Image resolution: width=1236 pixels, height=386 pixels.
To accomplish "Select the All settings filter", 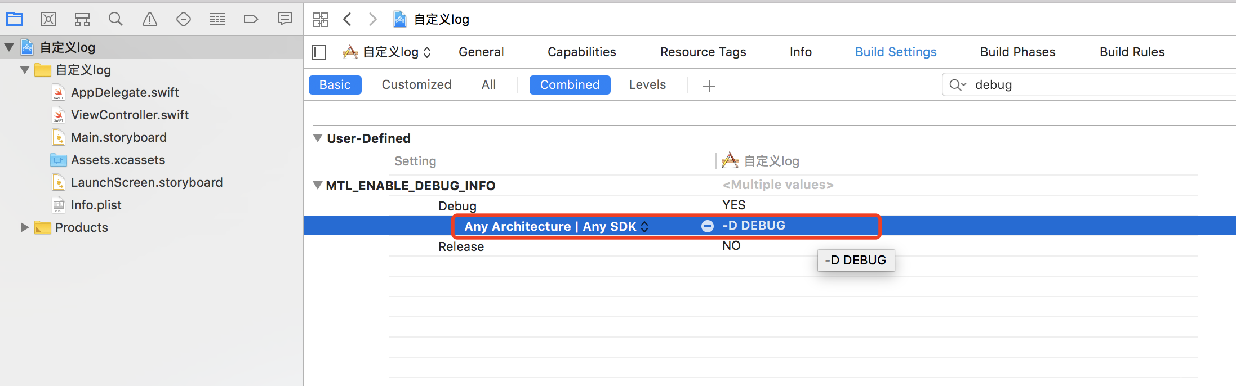I will click(x=489, y=85).
